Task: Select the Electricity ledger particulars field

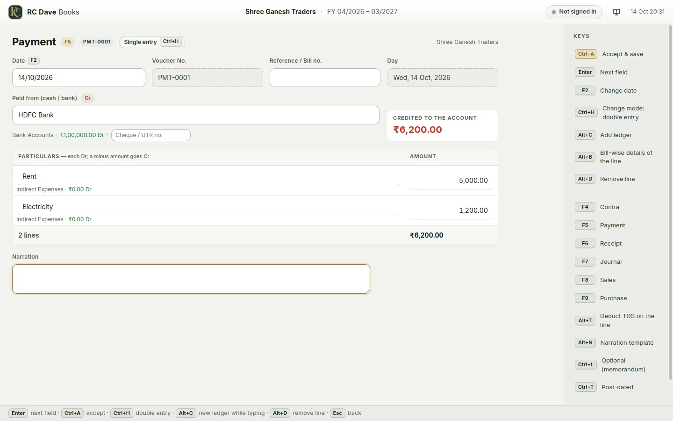Action: pos(208,207)
